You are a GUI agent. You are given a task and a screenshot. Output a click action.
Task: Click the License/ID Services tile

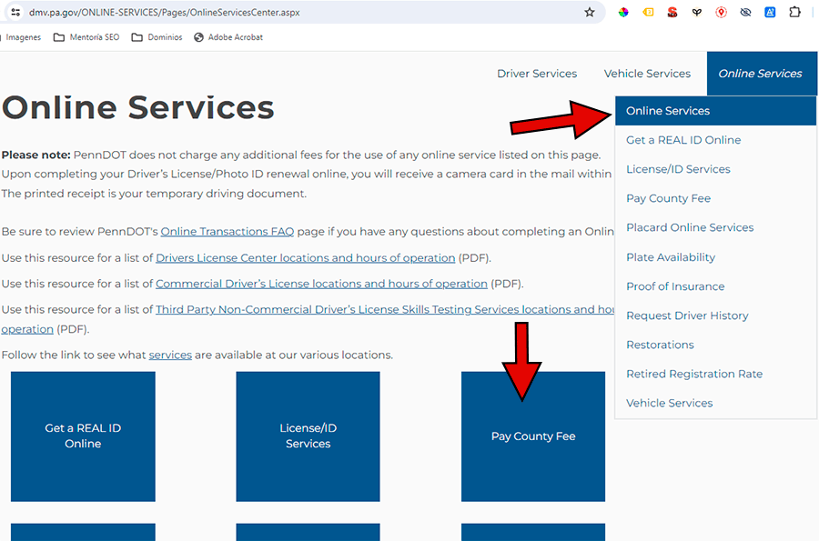coord(308,436)
